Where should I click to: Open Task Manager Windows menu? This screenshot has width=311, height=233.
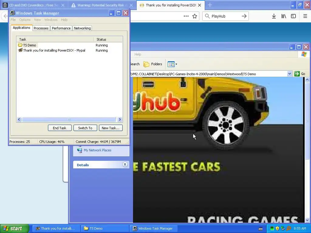pos(51,20)
